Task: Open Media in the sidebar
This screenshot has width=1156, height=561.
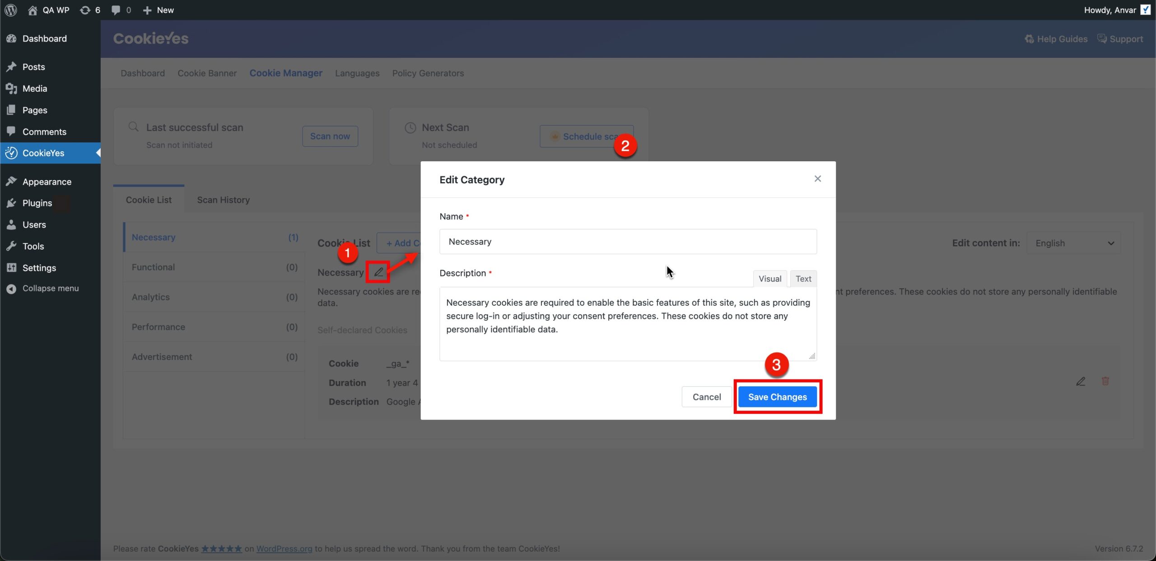Action: [50, 89]
